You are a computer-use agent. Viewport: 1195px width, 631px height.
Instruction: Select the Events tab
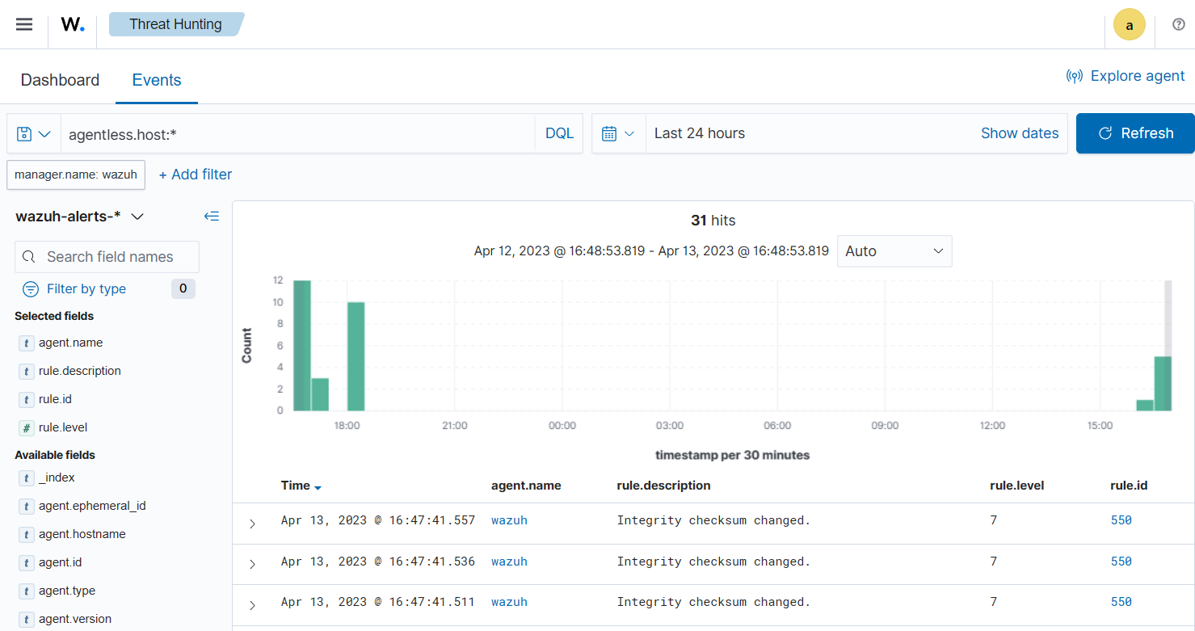click(x=157, y=80)
